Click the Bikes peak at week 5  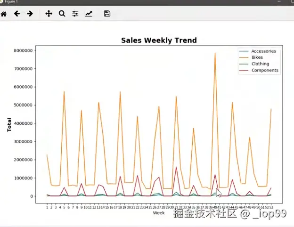64,91
